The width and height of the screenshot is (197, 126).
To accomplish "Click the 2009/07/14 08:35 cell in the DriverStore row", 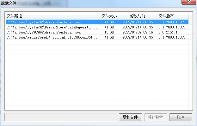I will point(138,27).
